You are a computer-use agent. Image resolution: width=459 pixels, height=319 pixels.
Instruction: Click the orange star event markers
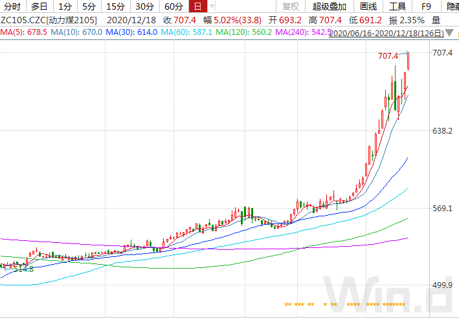345,304
